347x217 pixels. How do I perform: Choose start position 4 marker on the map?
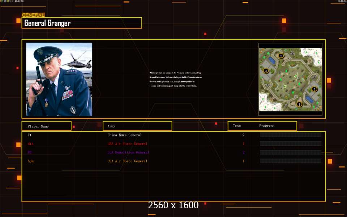point(266,71)
